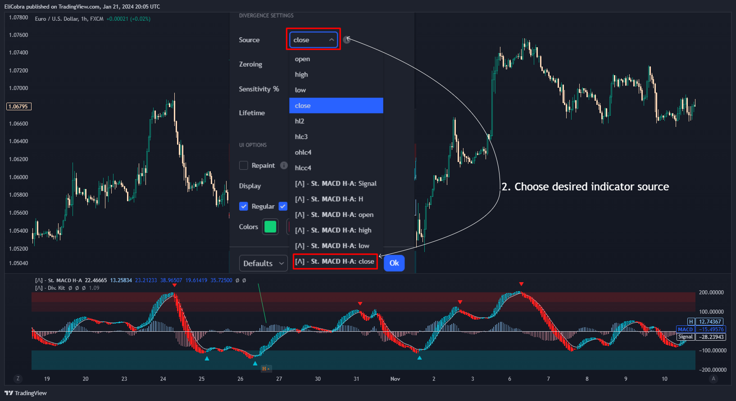Viewport: 736px width, 401px height.
Task: Click the H value label 12.74367
Action: coord(710,322)
